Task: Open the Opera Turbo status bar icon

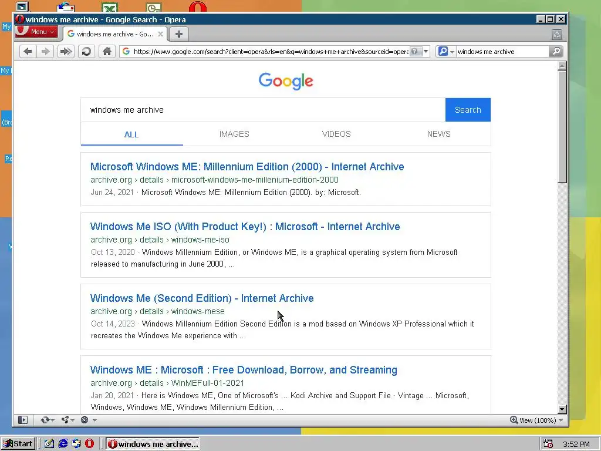Action: click(x=85, y=420)
